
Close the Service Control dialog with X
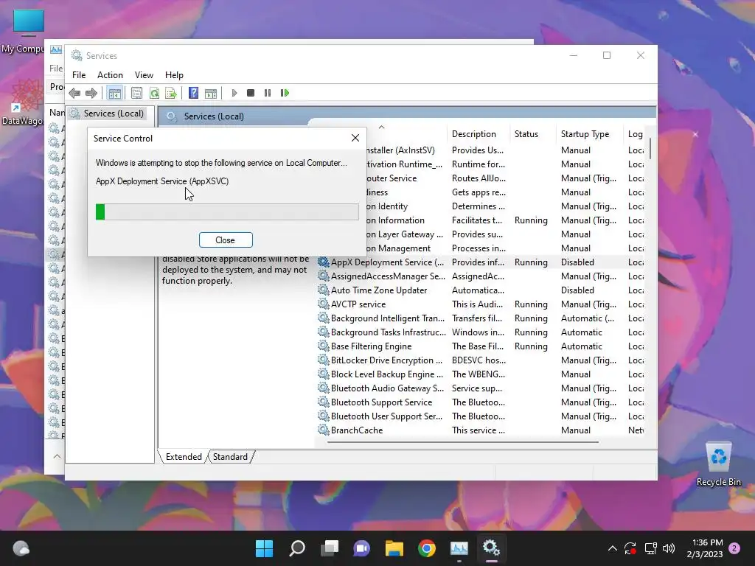[x=355, y=138]
